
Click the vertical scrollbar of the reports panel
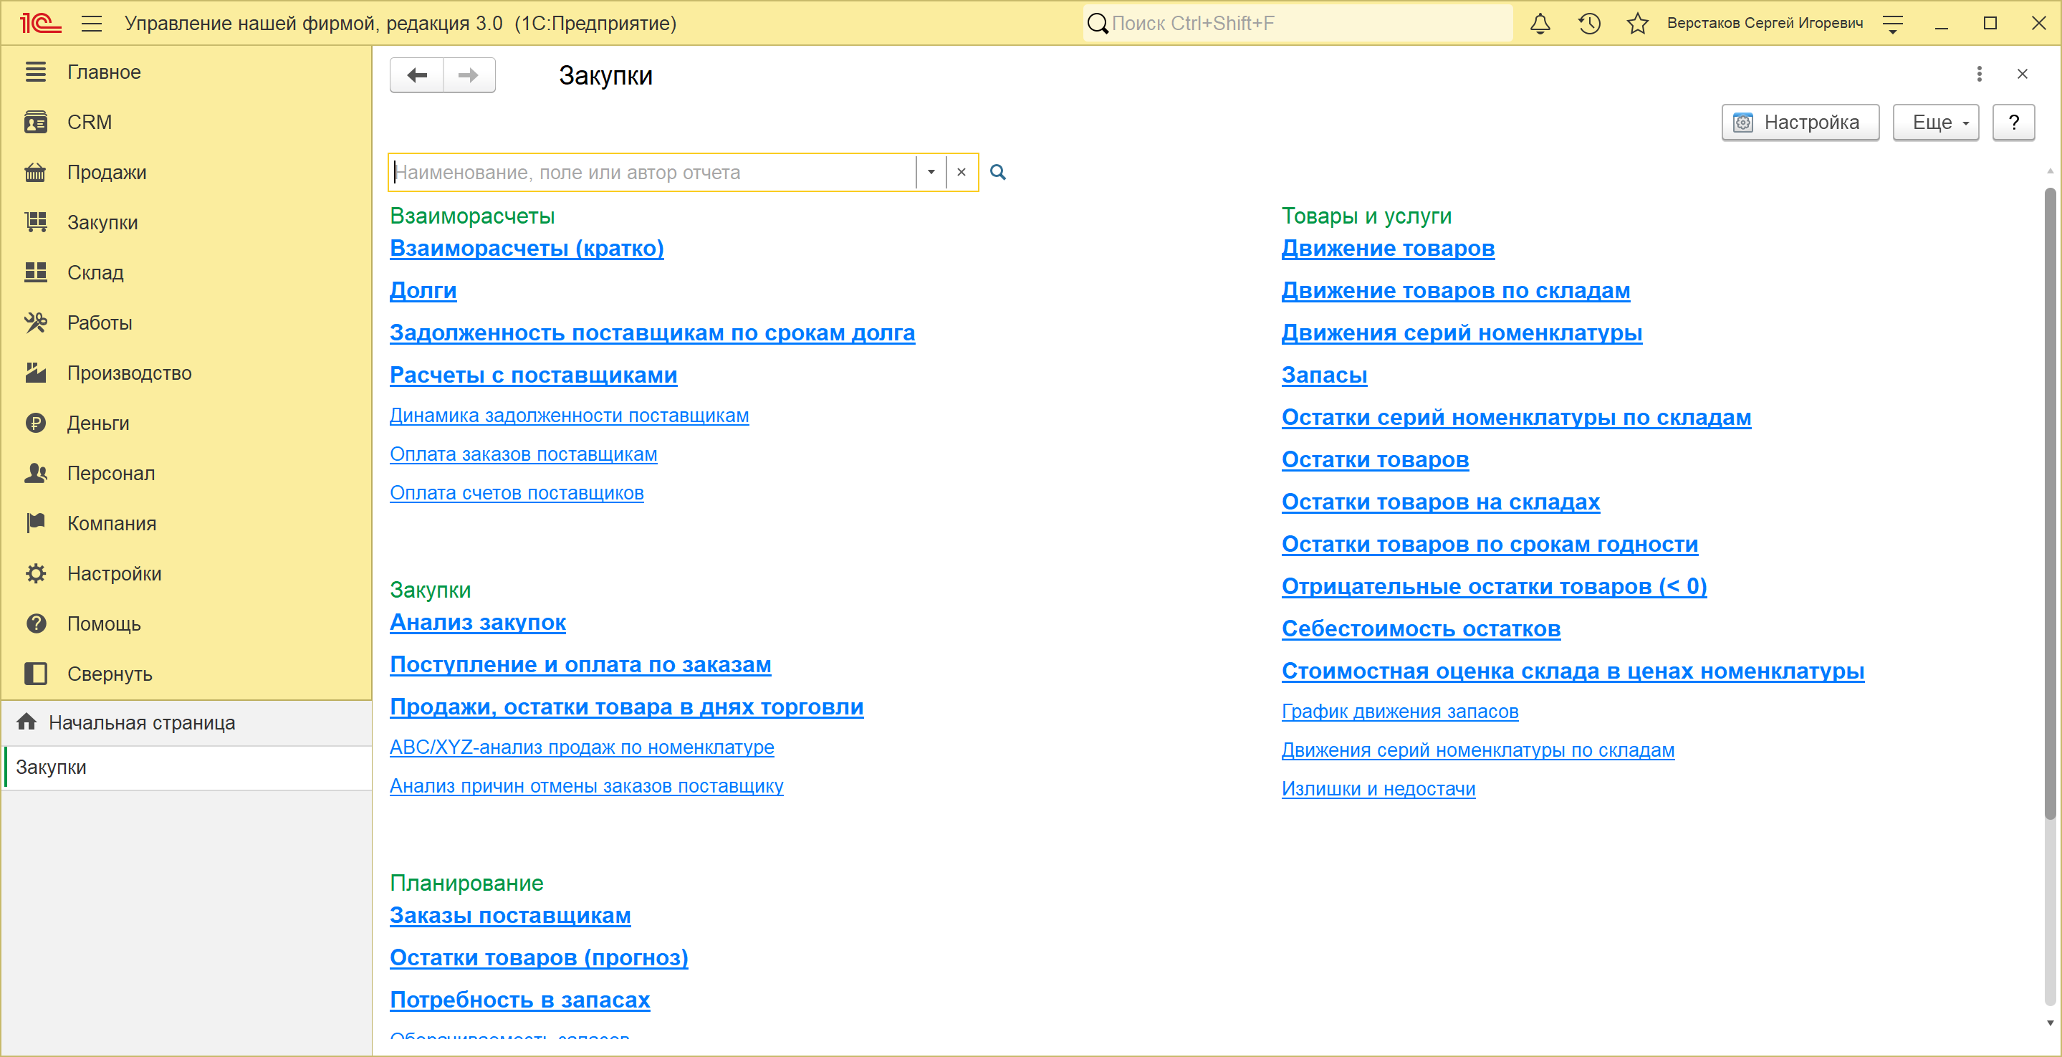(x=2049, y=504)
